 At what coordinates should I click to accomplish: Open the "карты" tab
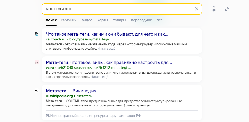(103, 20)
